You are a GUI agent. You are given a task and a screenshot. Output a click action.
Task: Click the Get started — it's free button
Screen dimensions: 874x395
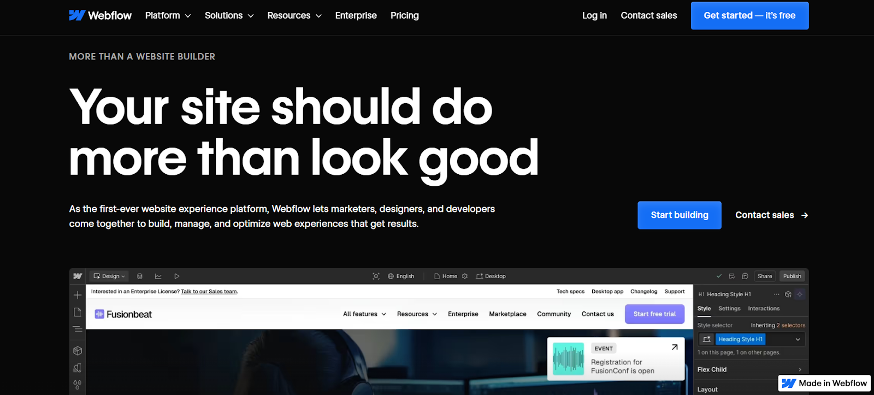coord(749,15)
